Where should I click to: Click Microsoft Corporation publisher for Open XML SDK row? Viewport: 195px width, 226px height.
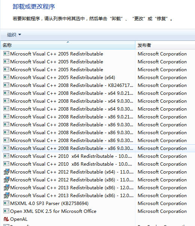click(x=162, y=211)
